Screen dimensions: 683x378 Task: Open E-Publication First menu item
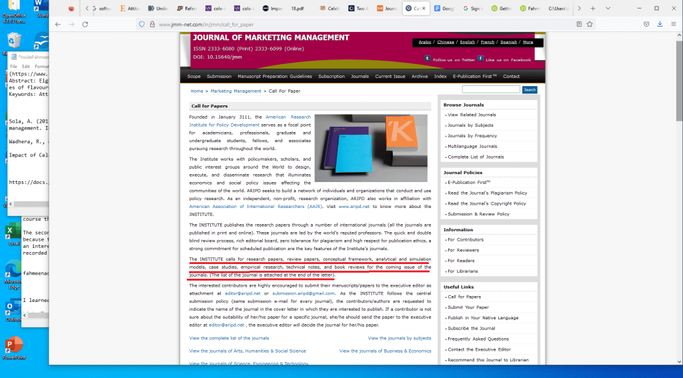[475, 76]
